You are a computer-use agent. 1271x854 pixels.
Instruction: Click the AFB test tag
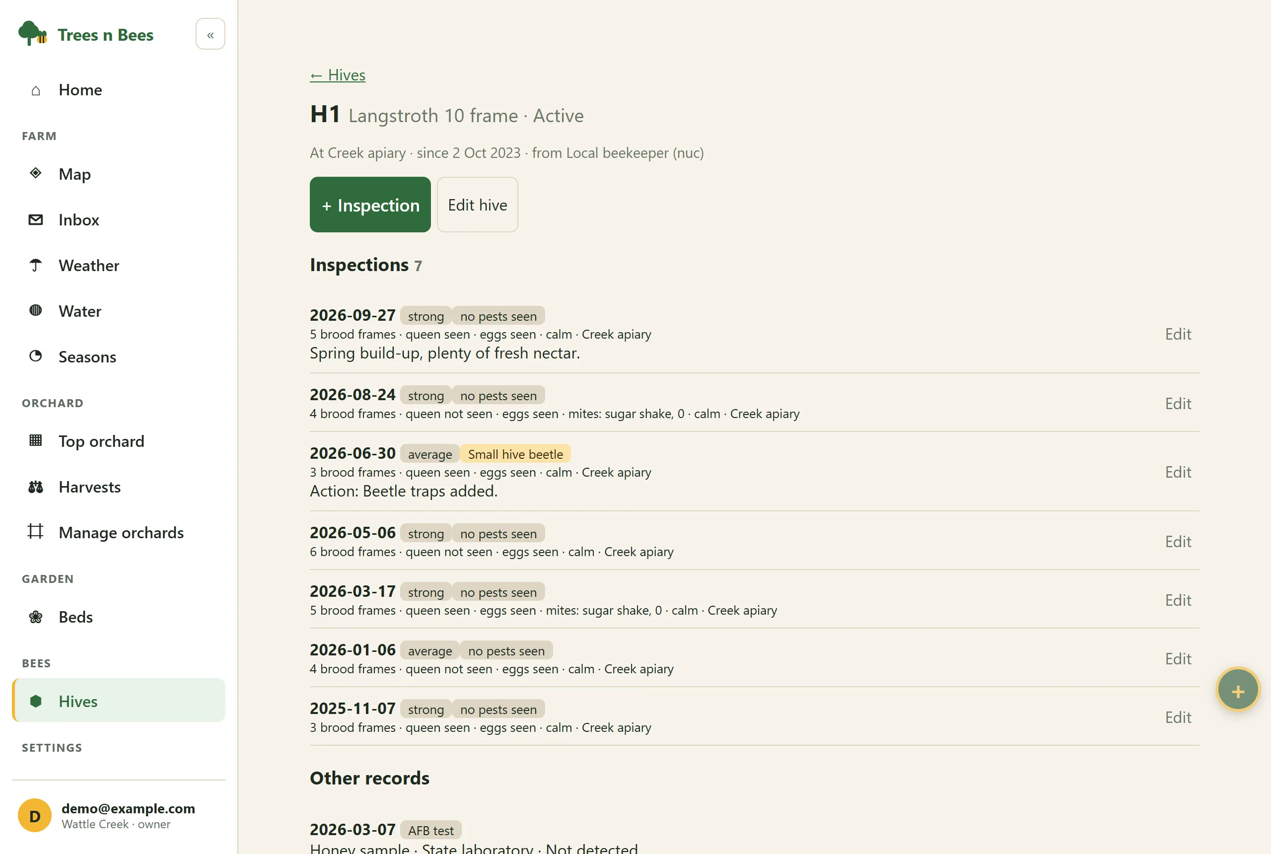(430, 830)
